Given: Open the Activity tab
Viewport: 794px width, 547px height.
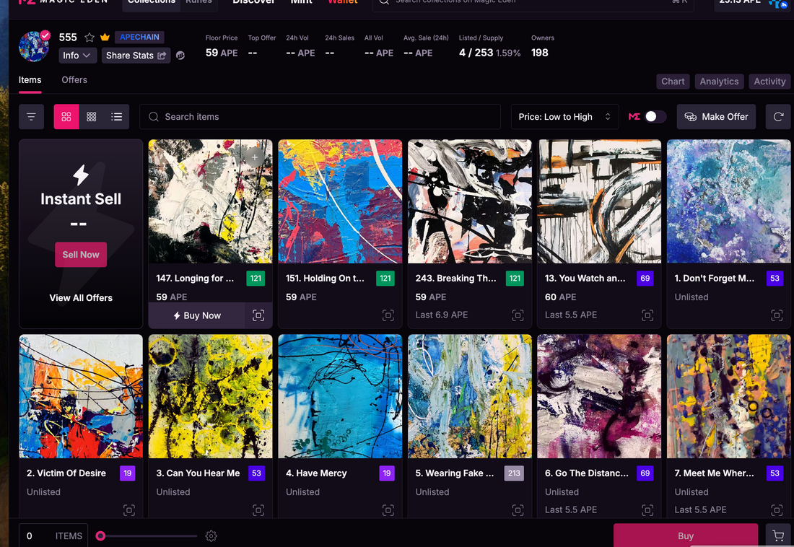Looking at the screenshot, I should coord(769,82).
